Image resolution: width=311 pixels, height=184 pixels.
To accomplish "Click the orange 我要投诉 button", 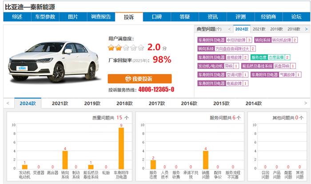I will [140, 79].
